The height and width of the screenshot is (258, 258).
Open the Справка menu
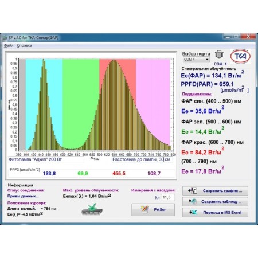24,45
